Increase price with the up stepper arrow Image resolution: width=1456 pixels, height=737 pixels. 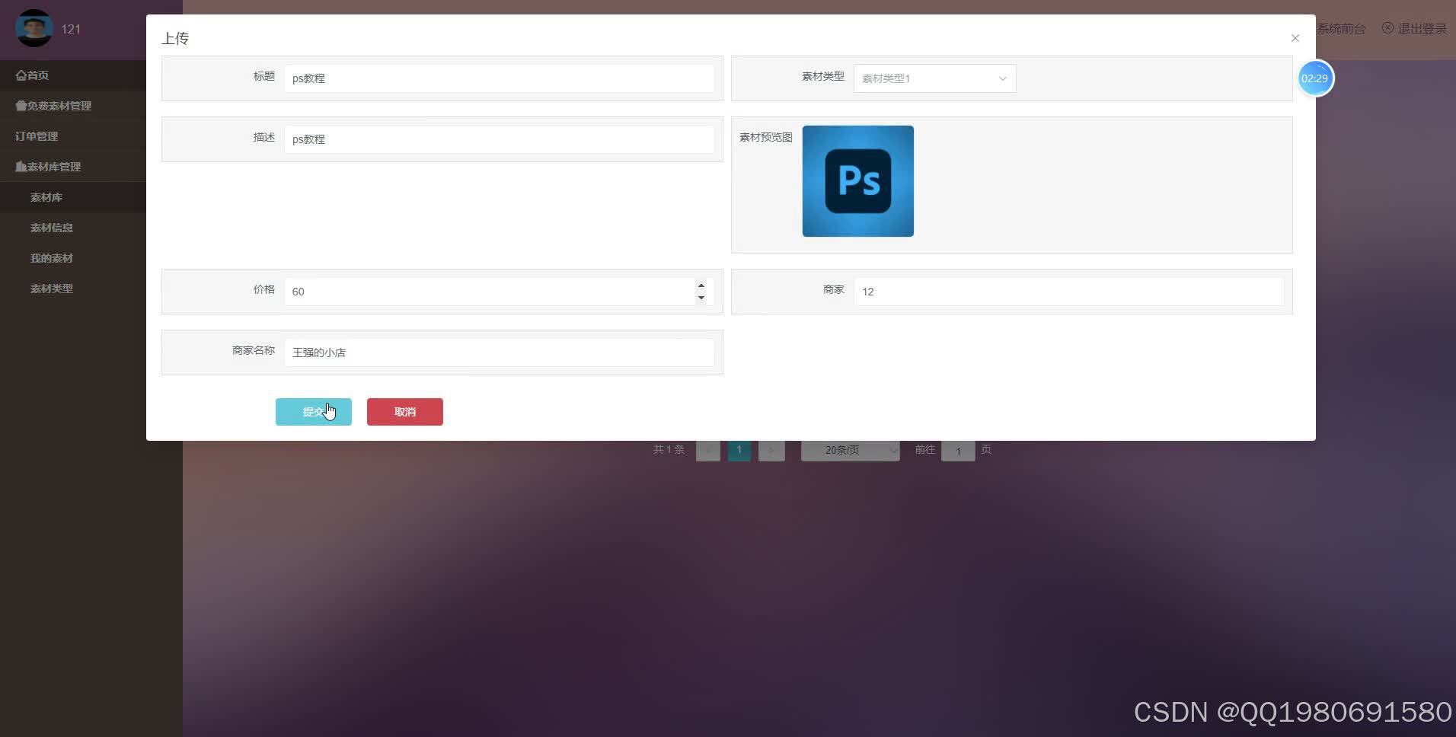pyautogui.click(x=701, y=286)
